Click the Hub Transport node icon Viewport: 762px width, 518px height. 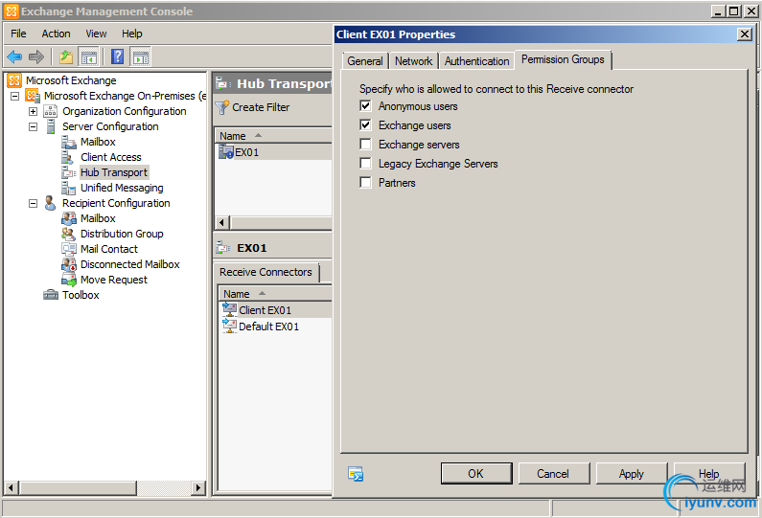(x=68, y=172)
